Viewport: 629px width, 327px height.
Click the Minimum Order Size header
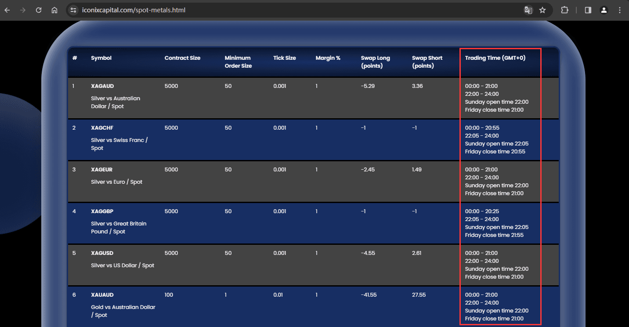tap(238, 62)
